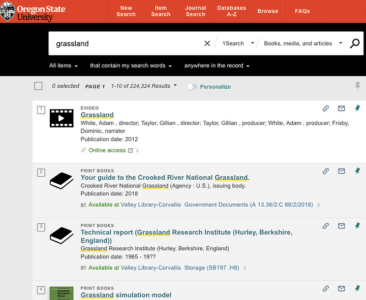Open pinned items via gray pushpin icon
The image size is (366, 300).
[x=357, y=86]
